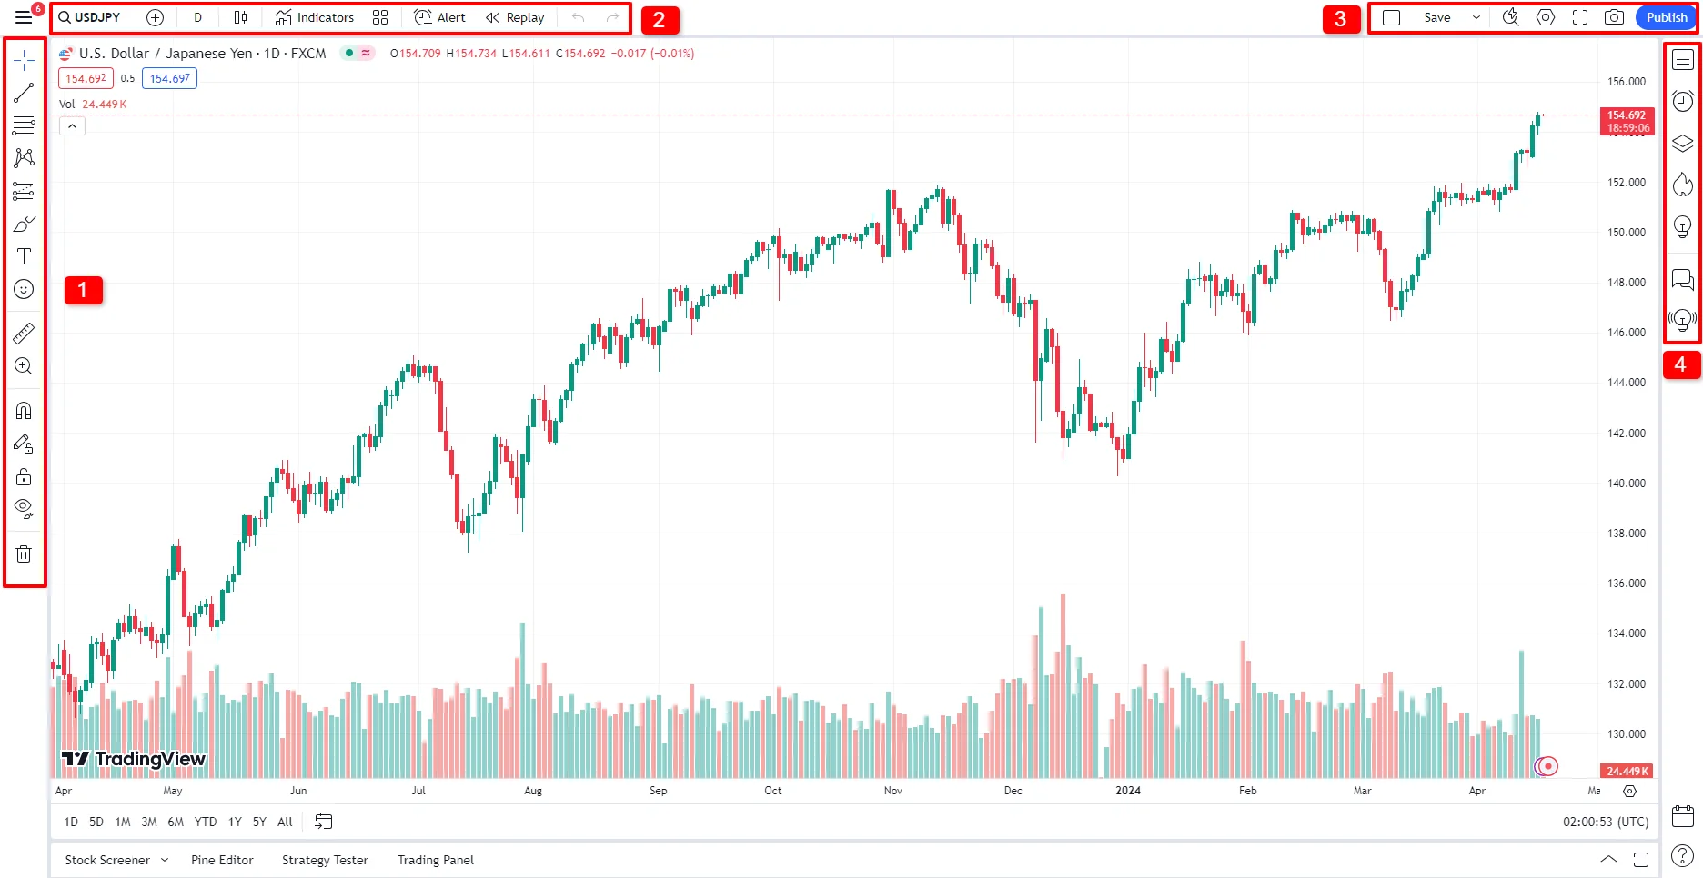Screen dimensions: 1703x878
Task: Select the Trend Line drawing tool
Action: pos(24,92)
